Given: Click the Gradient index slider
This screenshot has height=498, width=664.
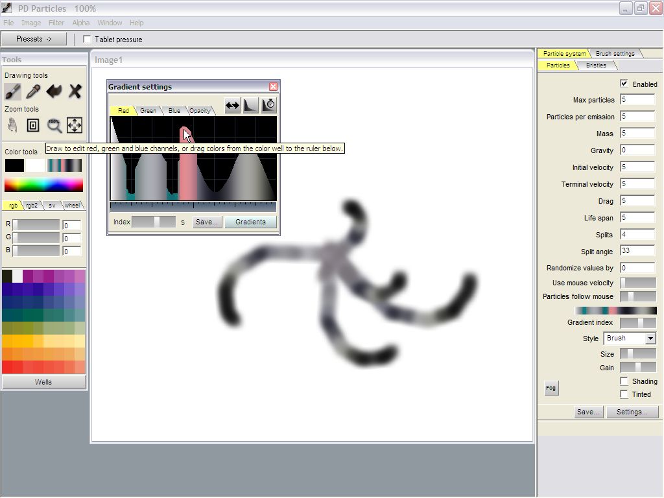Looking at the screenshot, I should [x=637, y=323].
